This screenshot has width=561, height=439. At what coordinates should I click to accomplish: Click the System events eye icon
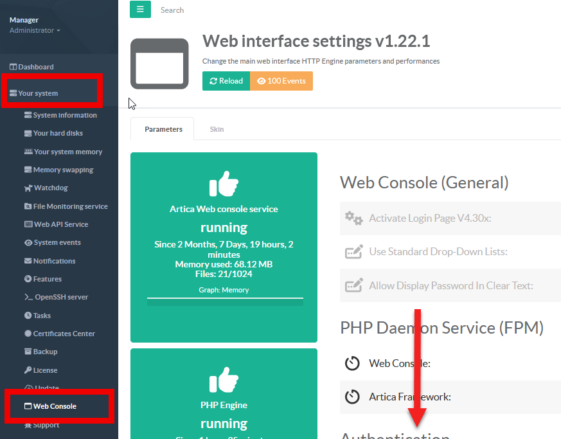tap(28, 243)
